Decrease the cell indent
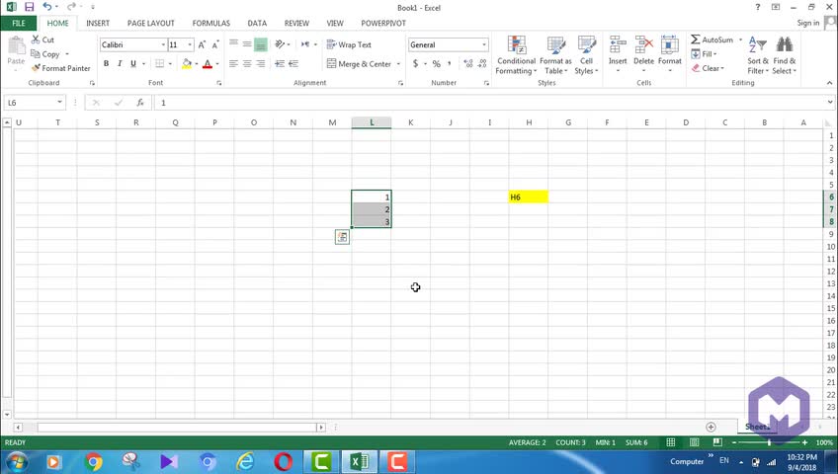 (280, 63)
